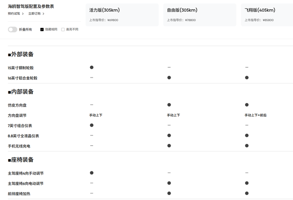Open the 预约试驾 link
The image size is (293, 200).
click(14, 14)
